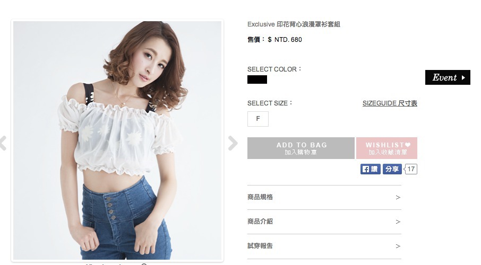Click the main product photo
This screenshot has width=481, height=265.
point(117,140)
